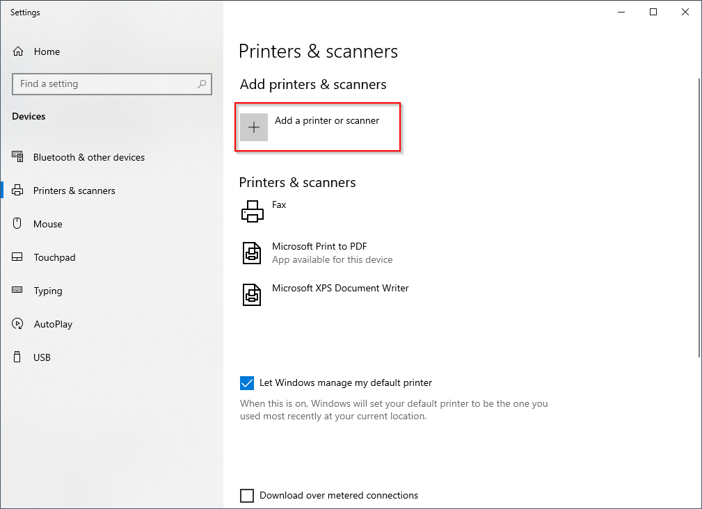Open Microsoft Print to PDF via its icon
The width and height of the screenshot is (702, 509).
tap(252, 253)
